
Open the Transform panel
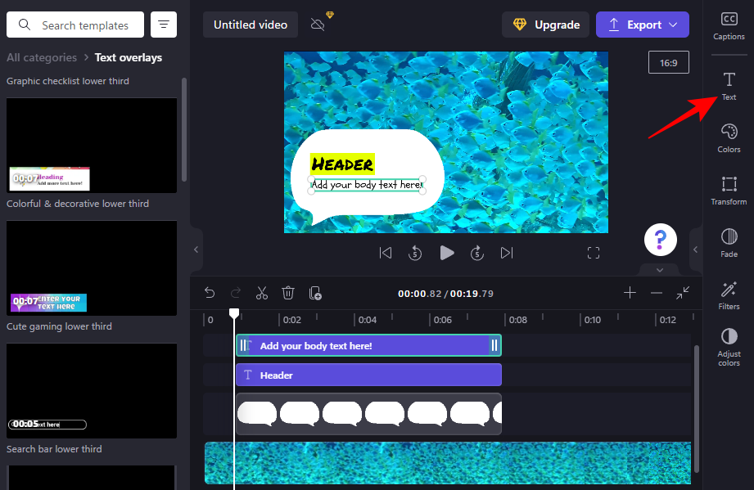[729, 190]
